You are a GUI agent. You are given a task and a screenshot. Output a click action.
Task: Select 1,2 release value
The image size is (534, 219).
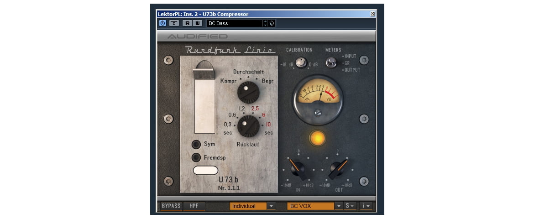[x=242, y=109]
